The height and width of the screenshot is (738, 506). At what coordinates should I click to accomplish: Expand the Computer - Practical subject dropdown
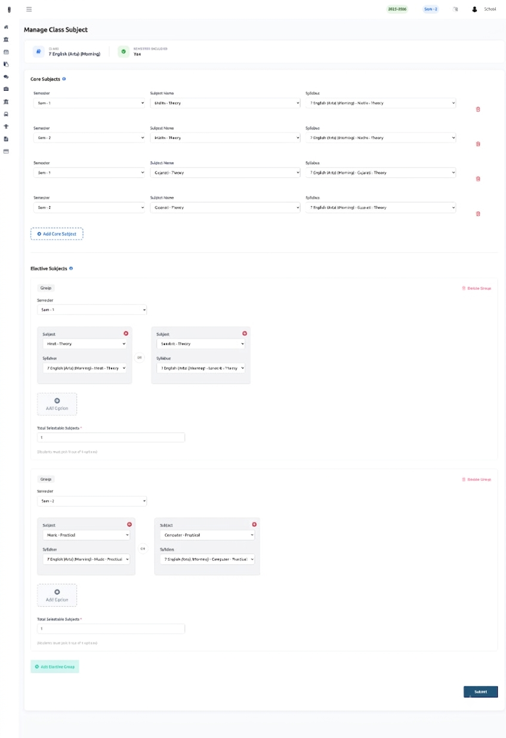click(207, 535)
